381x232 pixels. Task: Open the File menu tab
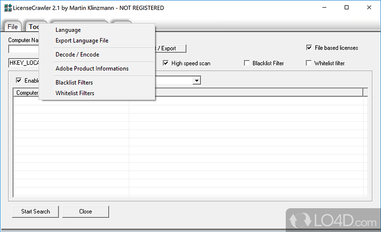[12, 27]
